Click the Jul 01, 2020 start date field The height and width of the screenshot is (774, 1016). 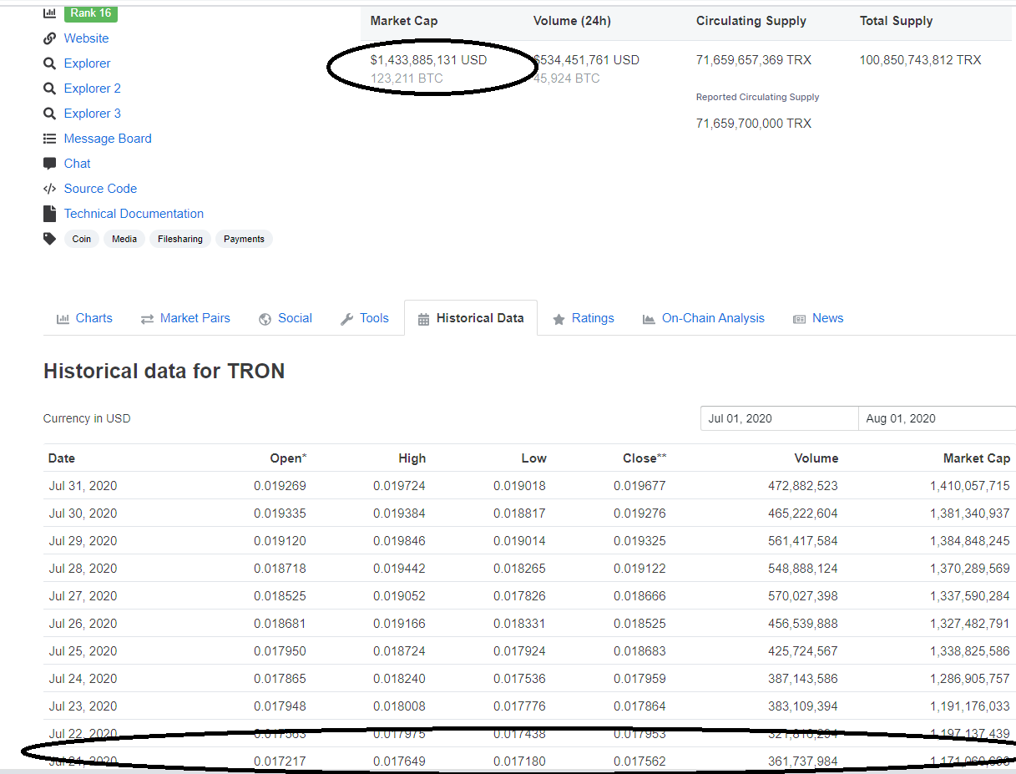click(779, 418)
